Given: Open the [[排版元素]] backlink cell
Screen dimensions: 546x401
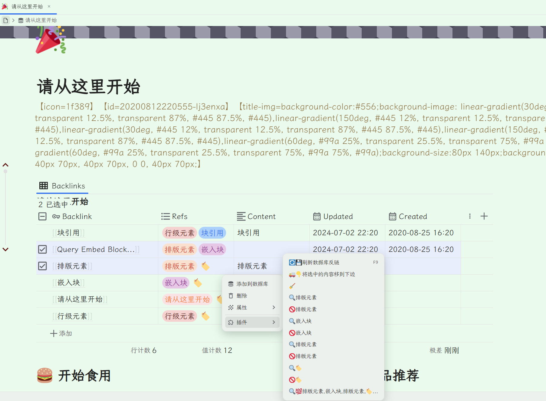Looking at the screenshot, I should coord(72,266).
